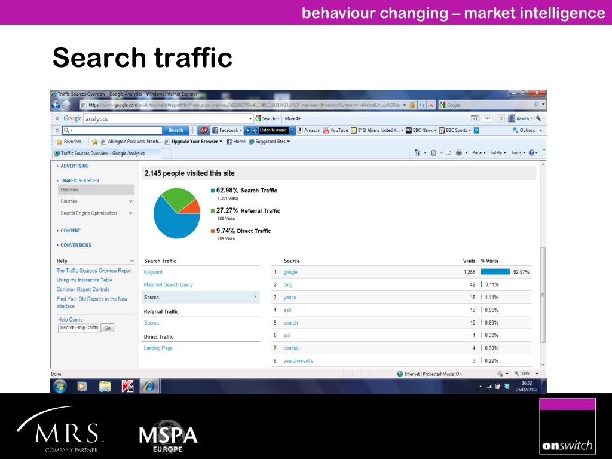Click the security padlock icon in address bar
Screen dimensions: 612x459
412,105
